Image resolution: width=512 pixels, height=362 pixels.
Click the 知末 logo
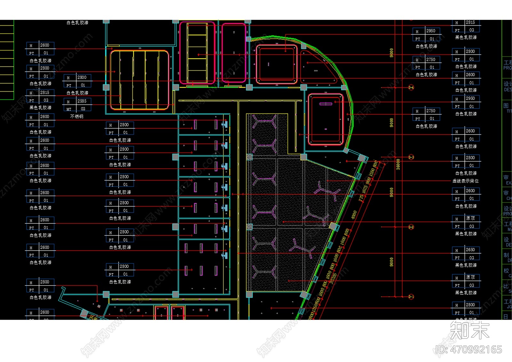point(470,330)
